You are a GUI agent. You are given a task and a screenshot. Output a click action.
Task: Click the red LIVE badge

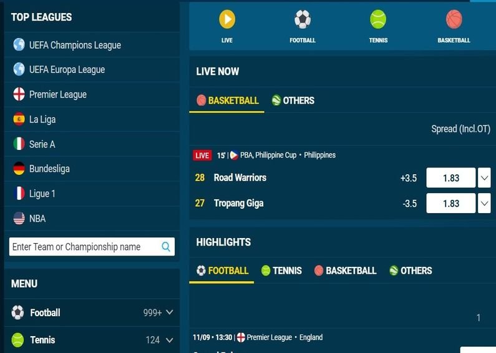[202, 156]
